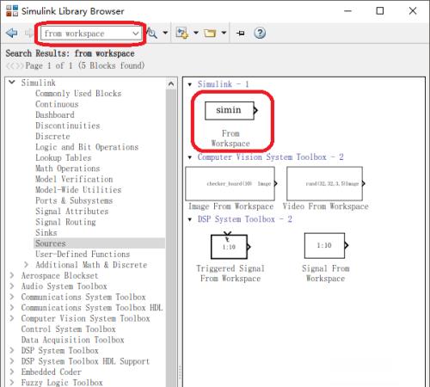The image size is (430, 387).
Task: Expand Communications System Toolbox HDL node
Action: coord(12,308)
